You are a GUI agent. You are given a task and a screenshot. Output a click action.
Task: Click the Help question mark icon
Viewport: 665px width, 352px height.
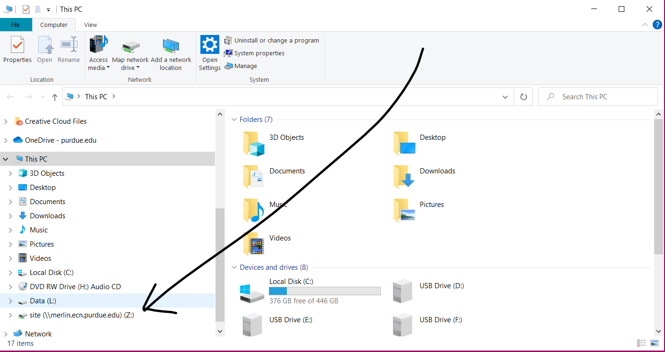tap(657, 25)
